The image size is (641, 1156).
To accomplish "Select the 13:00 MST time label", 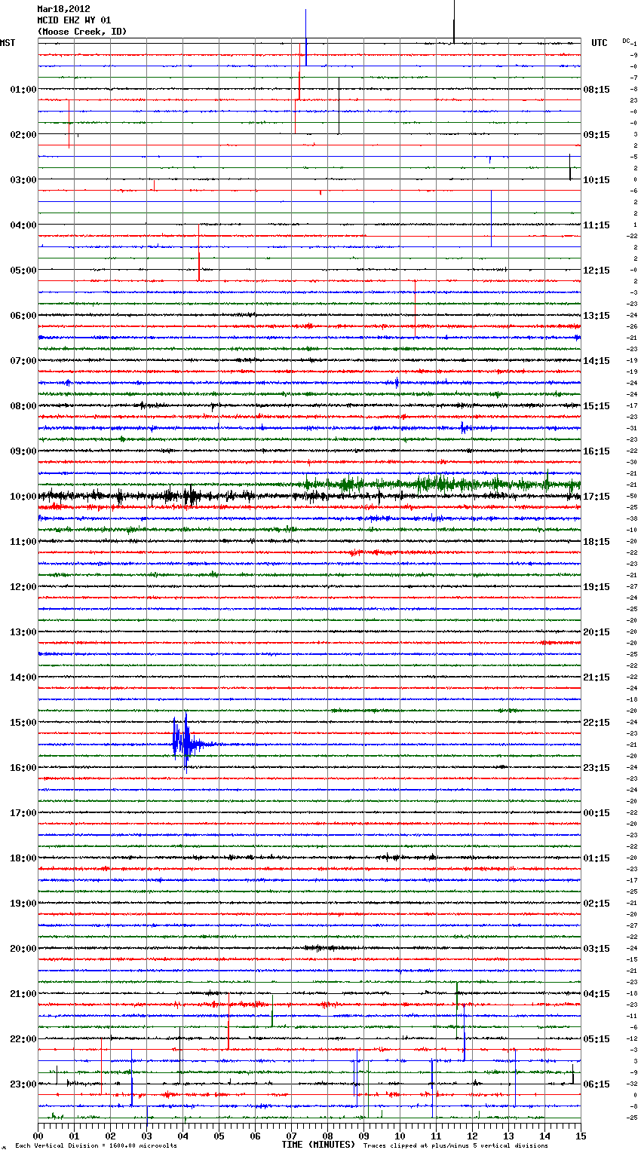I will coord(23,632).
